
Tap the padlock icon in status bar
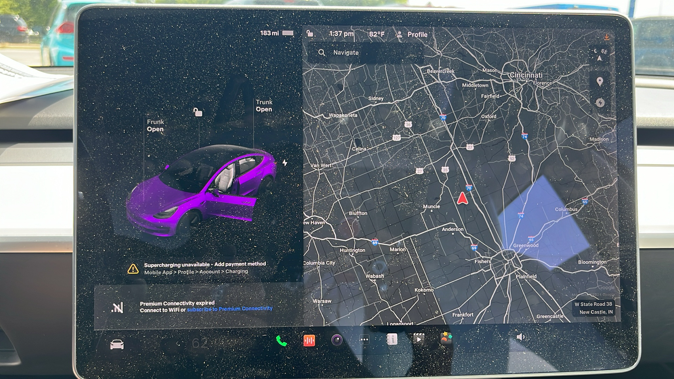(x=310, y=33)
